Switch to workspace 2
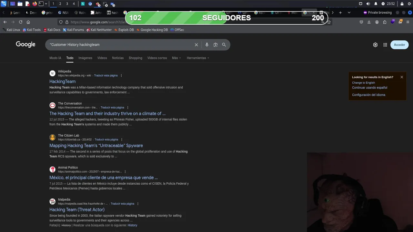This screenshot has width=413, height=232. click(x=60, y=4)
